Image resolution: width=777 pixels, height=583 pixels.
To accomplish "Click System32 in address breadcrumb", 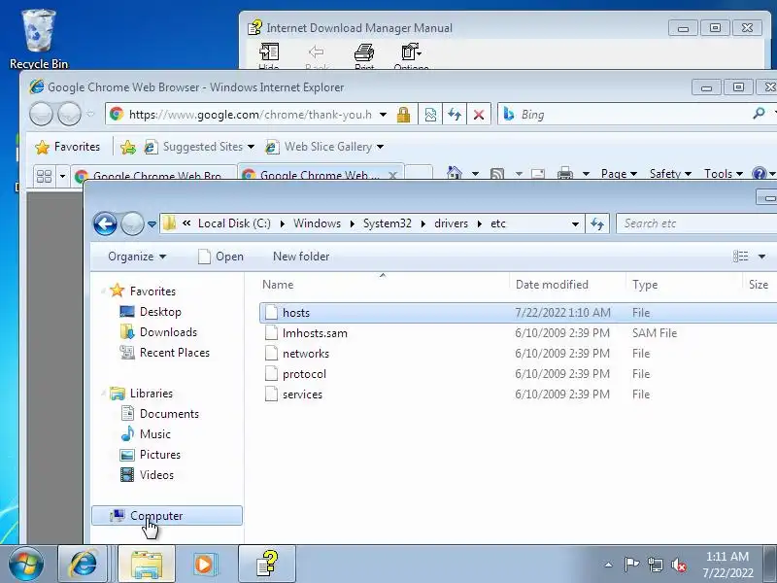I will 387,223.
